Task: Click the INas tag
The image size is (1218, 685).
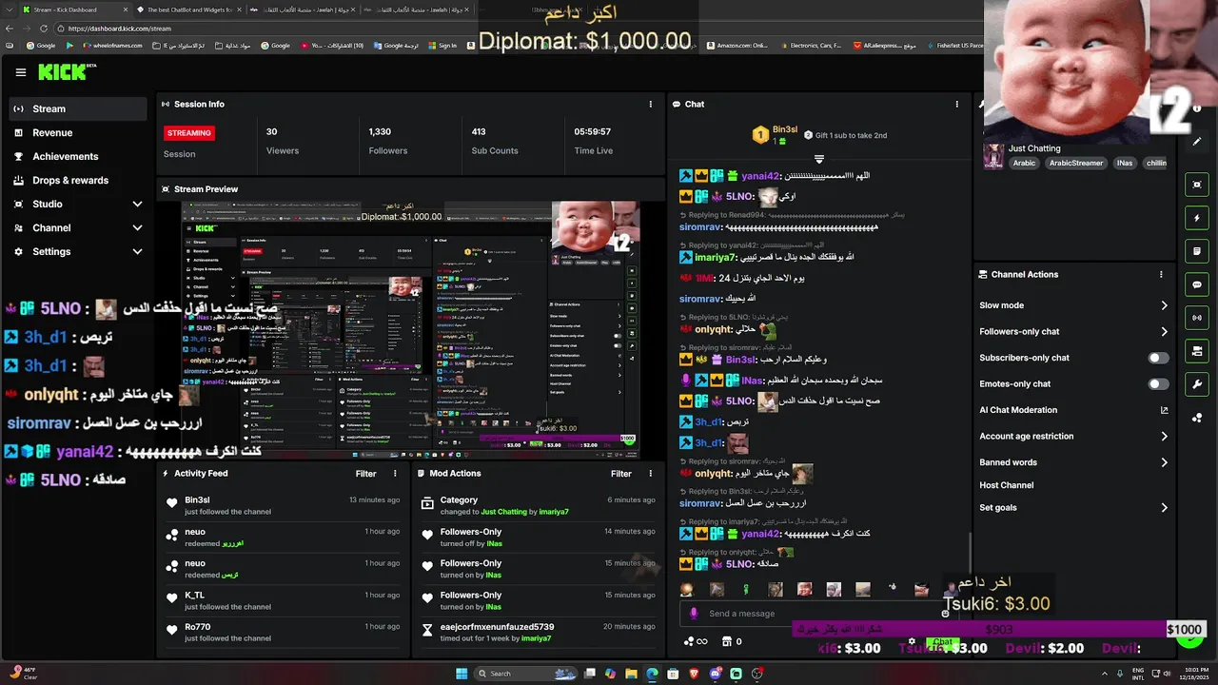Action: coord(1125,163)
